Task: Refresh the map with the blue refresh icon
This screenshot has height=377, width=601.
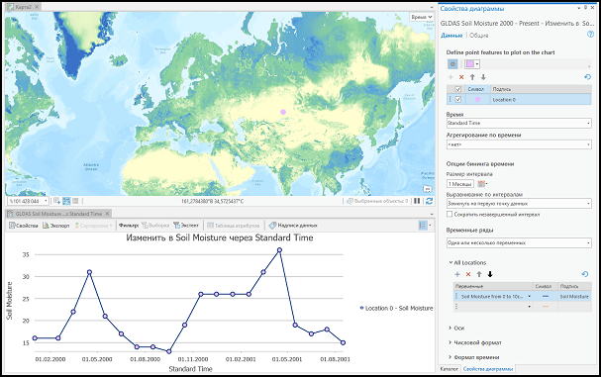Action: pos(430,201)
